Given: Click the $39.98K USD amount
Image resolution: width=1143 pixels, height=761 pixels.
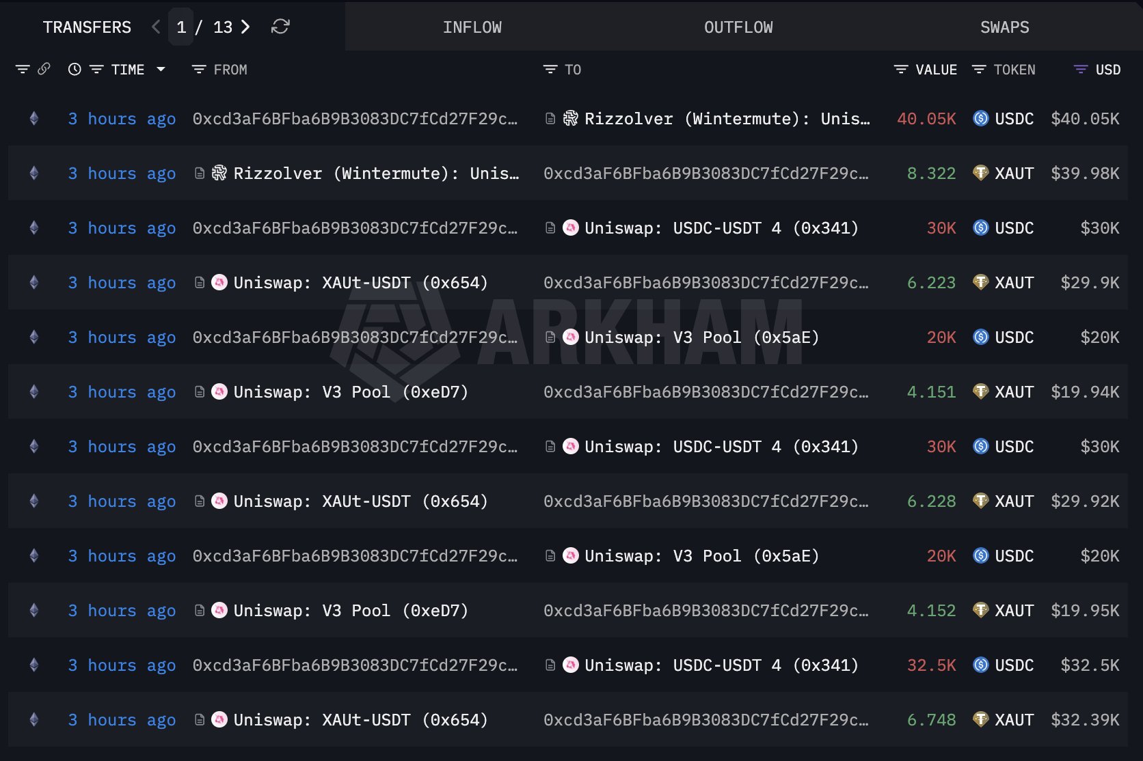Looking at the screenshot, I should pos(1085,174).
